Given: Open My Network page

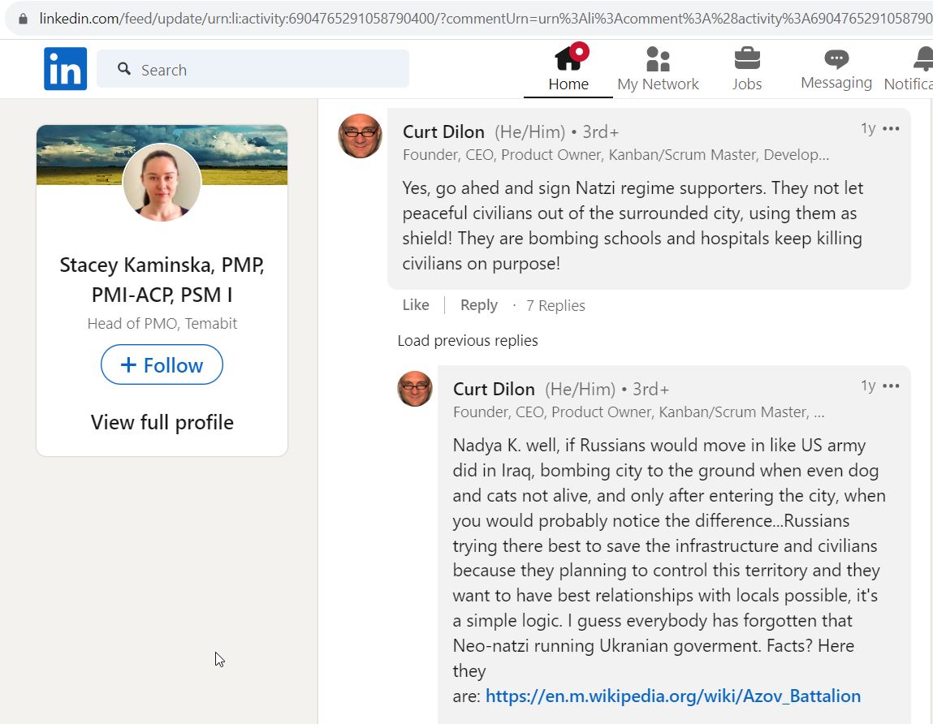Looking at the screenshot, I should point(658,68).
